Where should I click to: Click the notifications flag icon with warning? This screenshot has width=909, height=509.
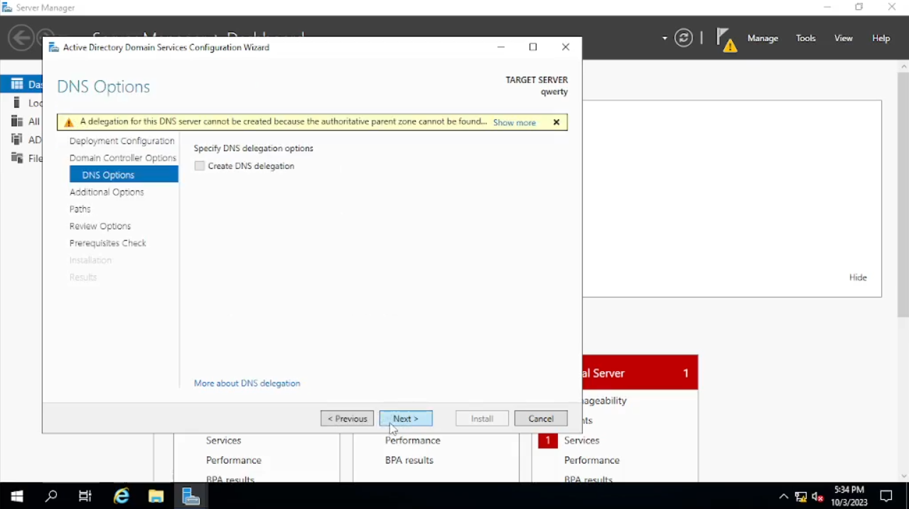point(726,39)
